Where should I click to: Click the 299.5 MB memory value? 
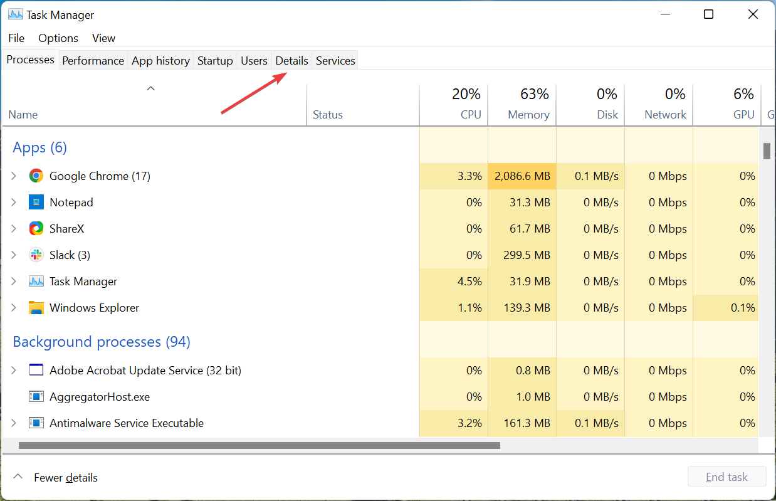click(527, 255)
